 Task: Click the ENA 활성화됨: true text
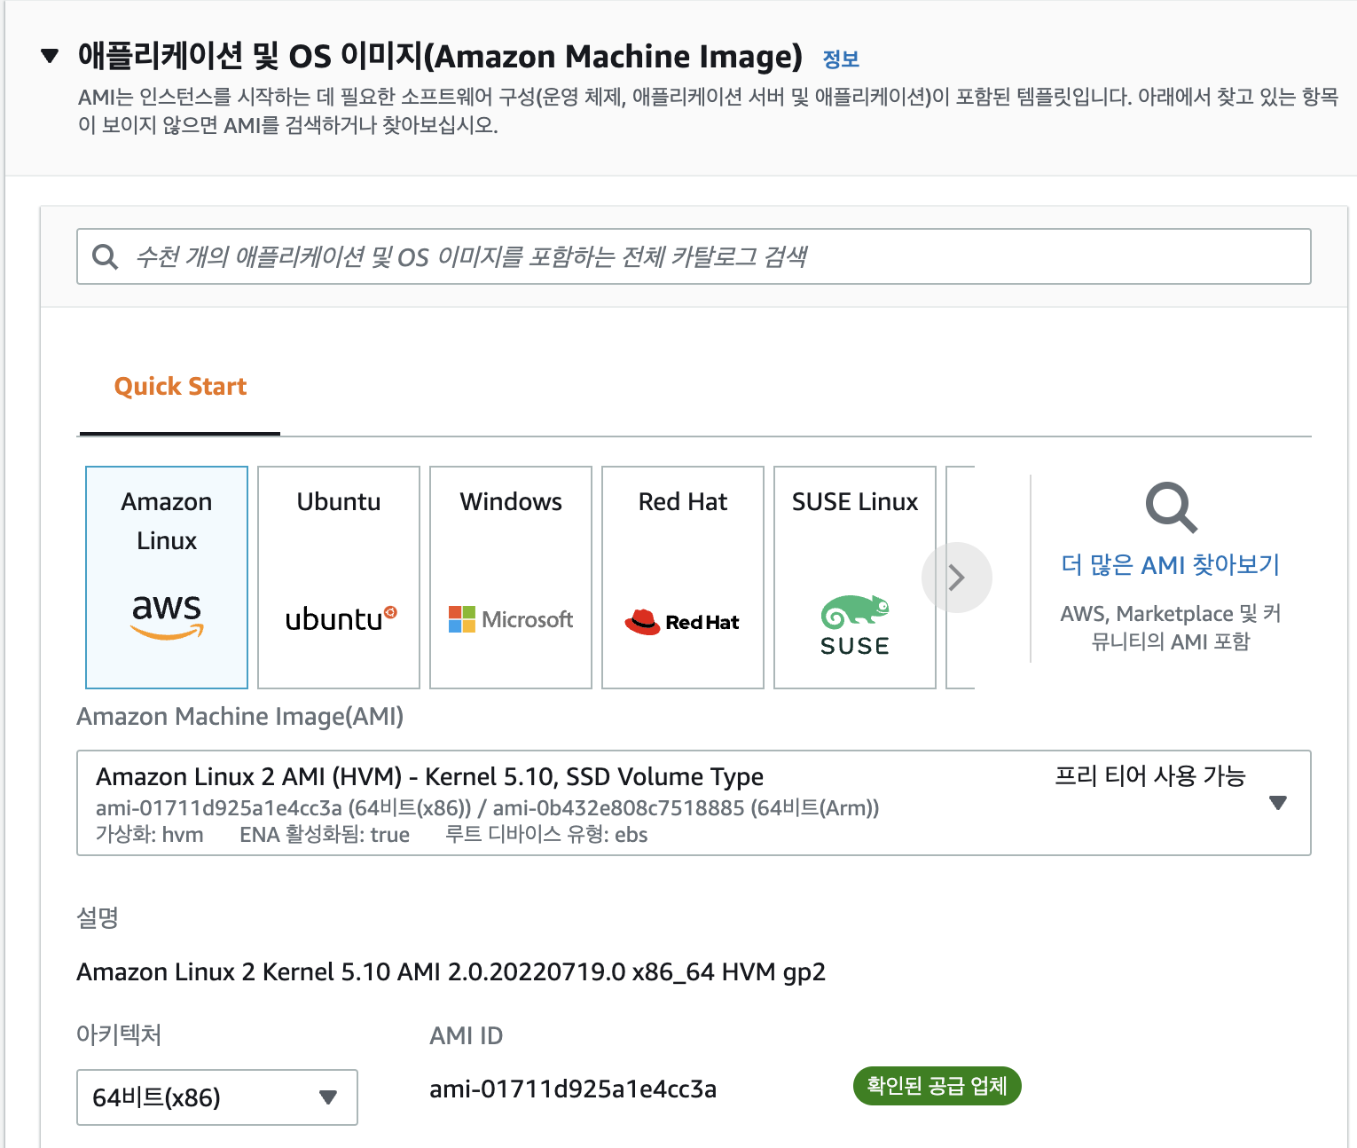[x=325, y=835]
